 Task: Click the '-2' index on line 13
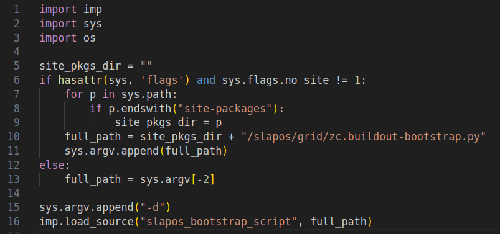pos(203,179)
